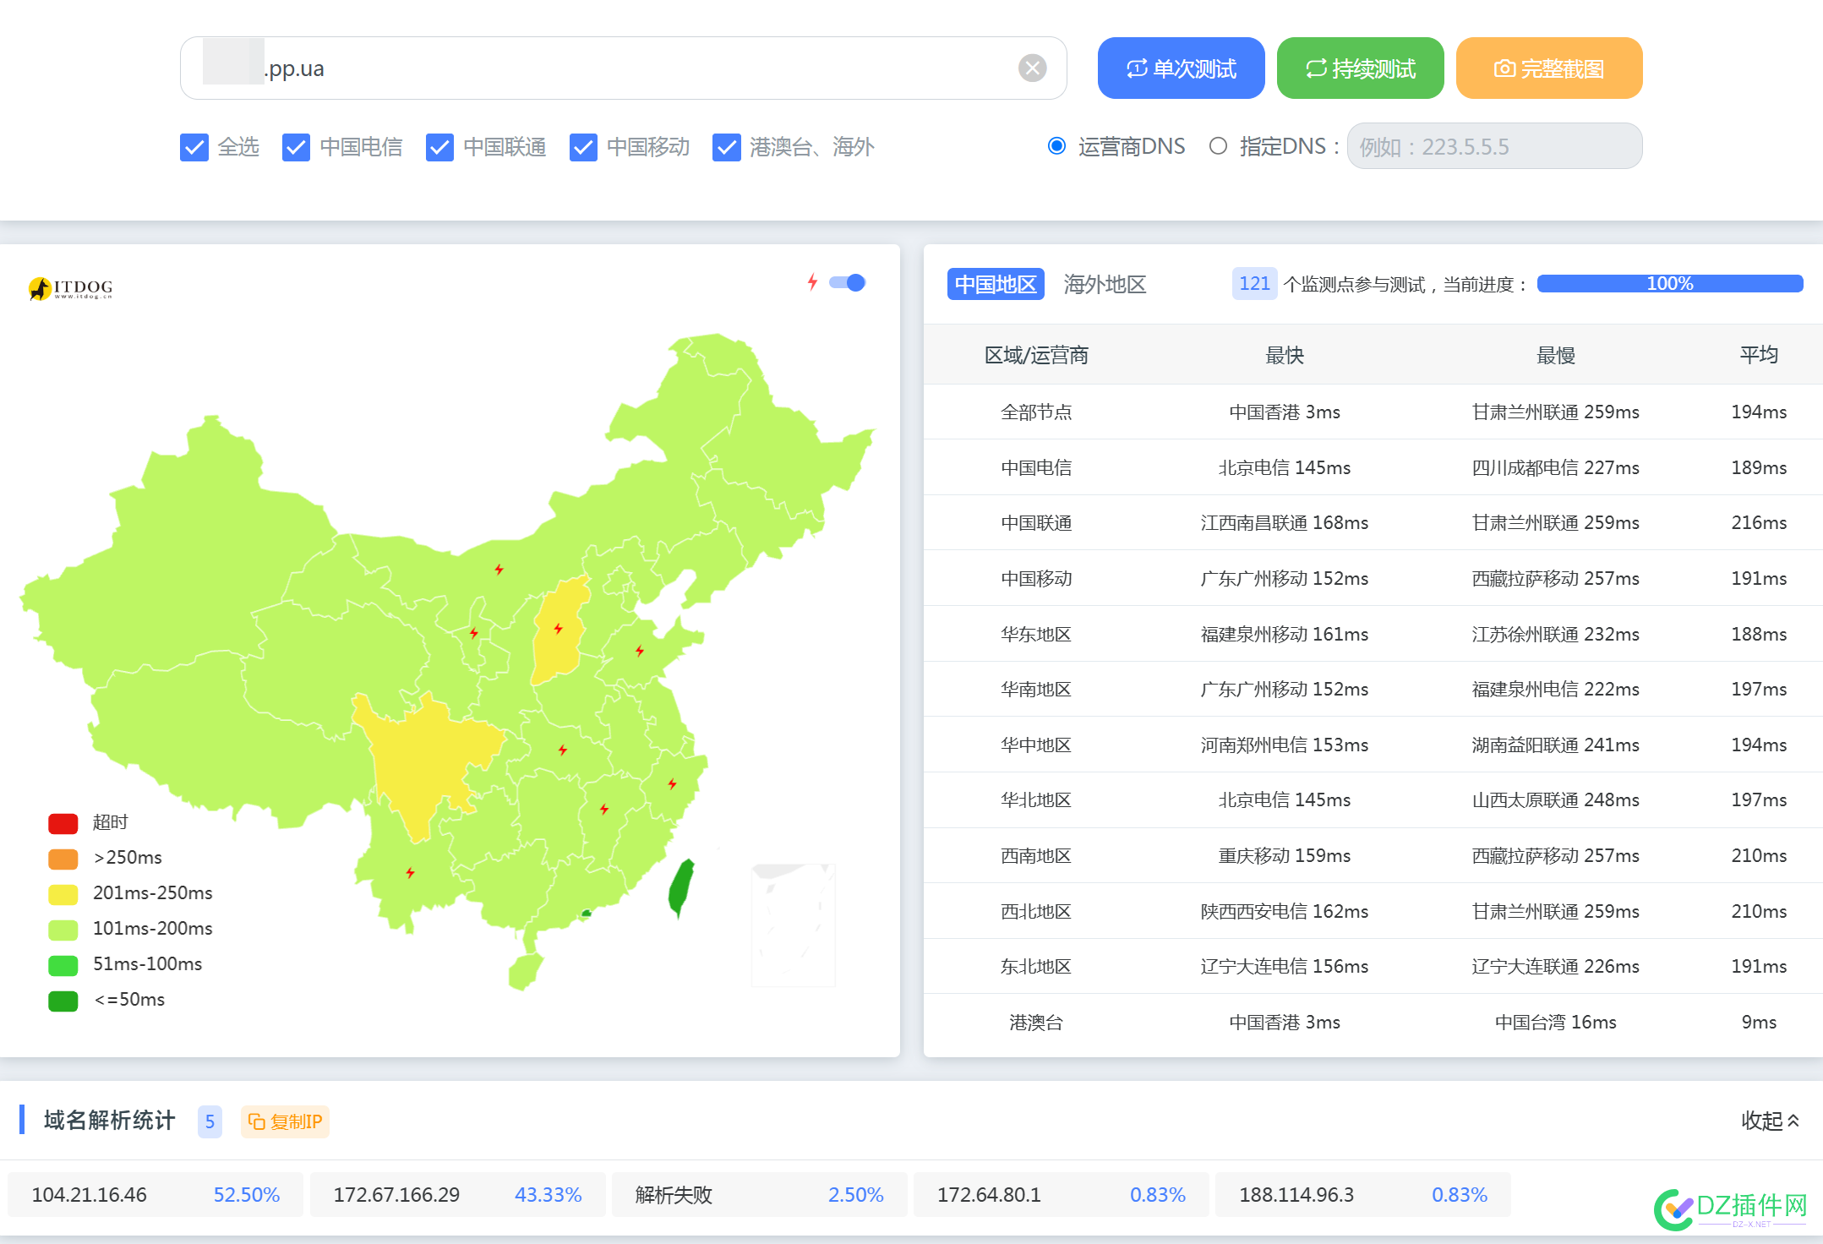1823x1244 pixels.
Task: Click the 188.114.96.3 resolution entry
Action: (1362, 1194)
